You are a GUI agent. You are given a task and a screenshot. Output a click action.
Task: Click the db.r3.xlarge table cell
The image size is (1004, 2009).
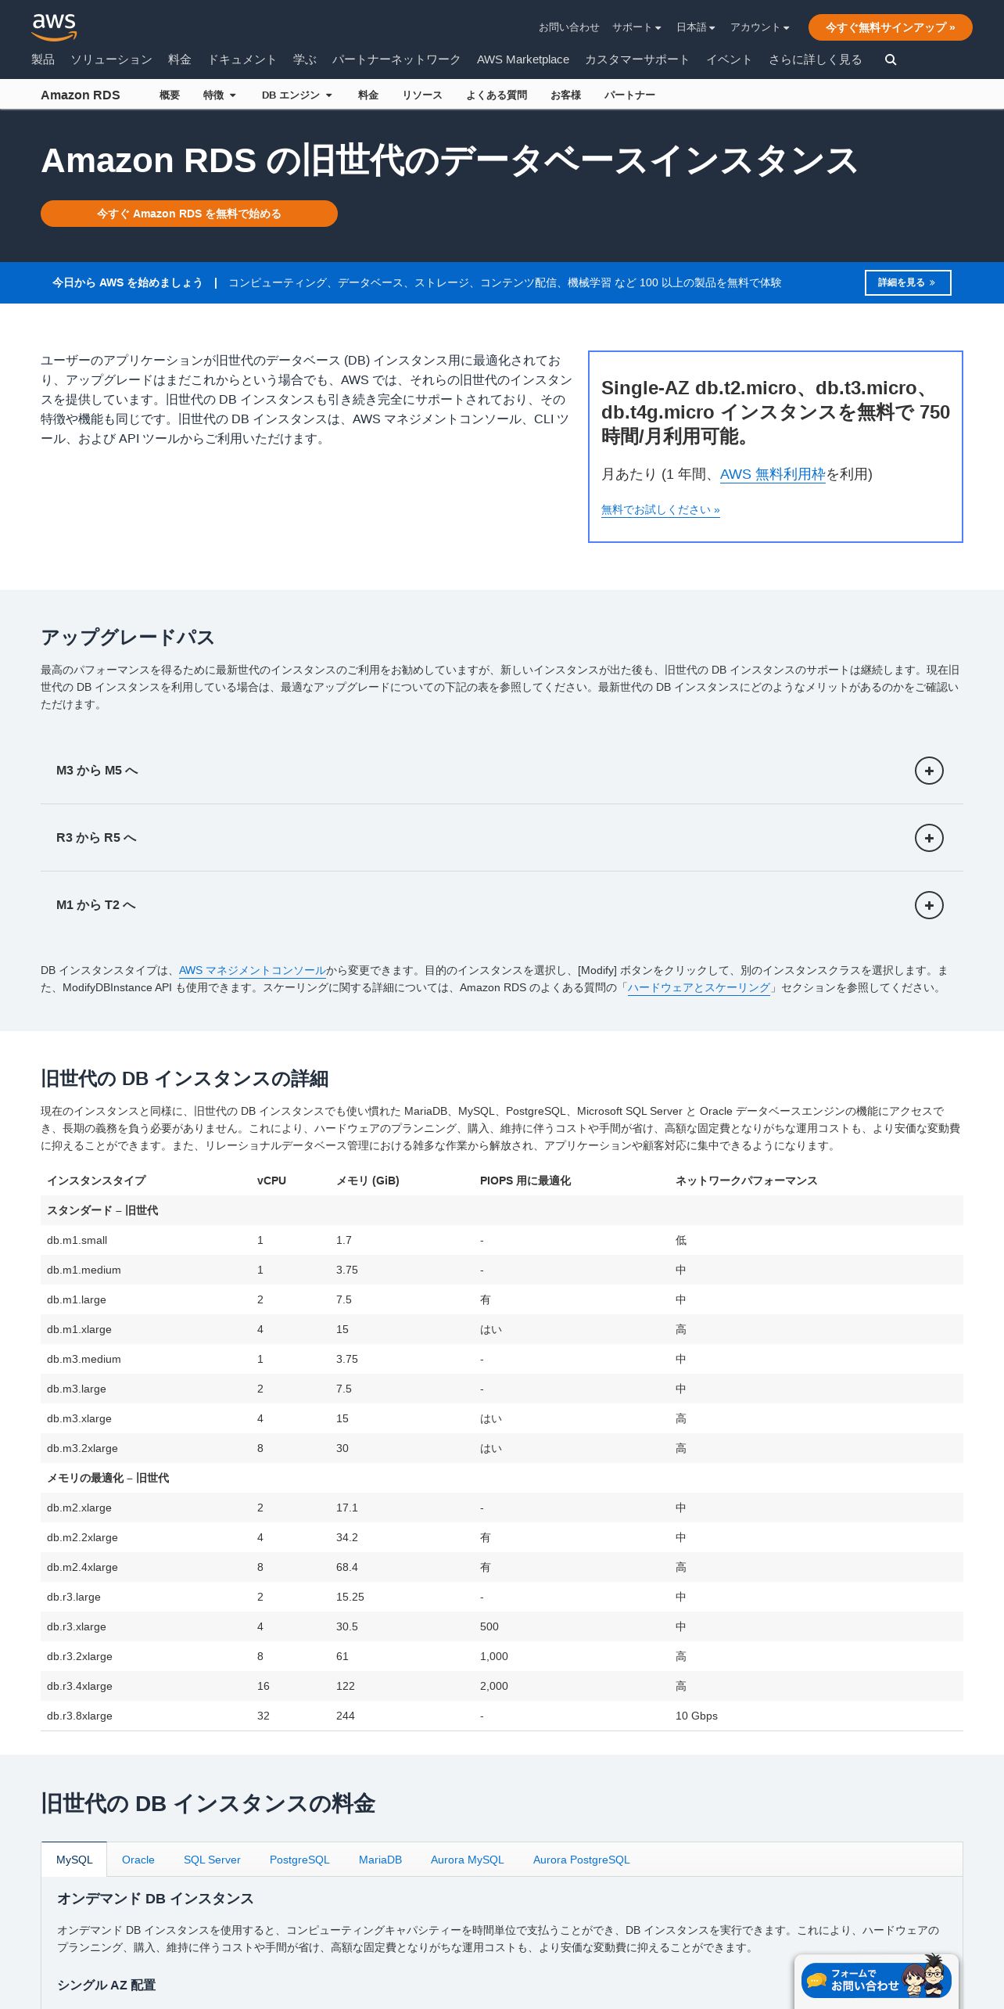tap(77, 1626)
